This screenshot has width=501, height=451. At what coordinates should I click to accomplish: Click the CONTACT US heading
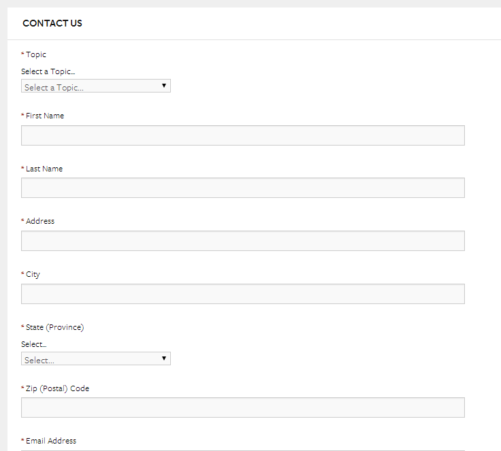point(52,24)
